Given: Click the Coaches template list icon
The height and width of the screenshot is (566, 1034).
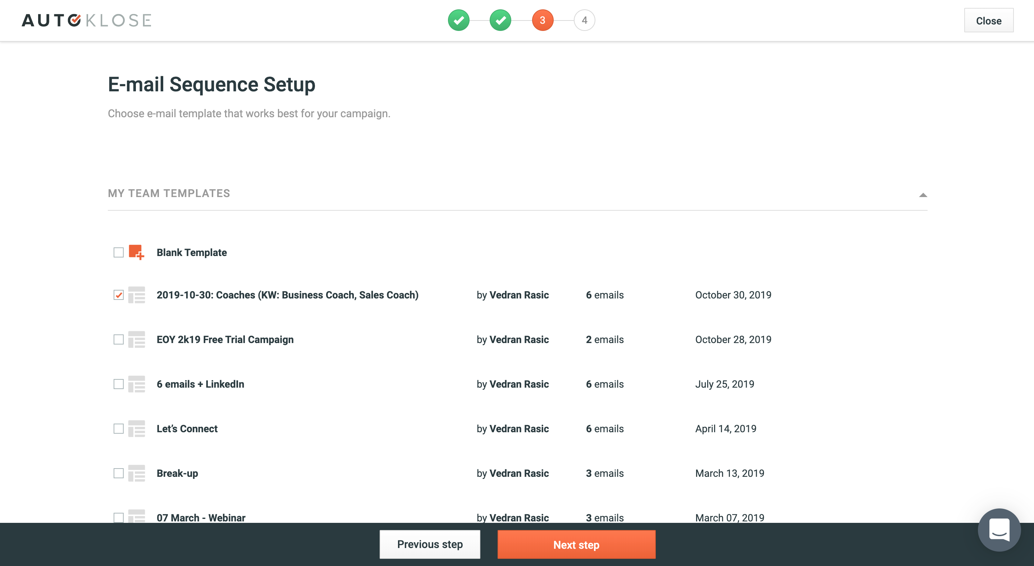Looking at the screenshot, I should (x=137, y=295).
